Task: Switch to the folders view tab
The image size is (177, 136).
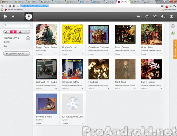Action: click(x=27, y=32)
